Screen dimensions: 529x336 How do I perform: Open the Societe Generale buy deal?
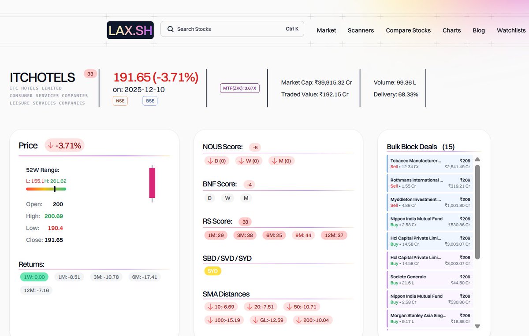430,280
